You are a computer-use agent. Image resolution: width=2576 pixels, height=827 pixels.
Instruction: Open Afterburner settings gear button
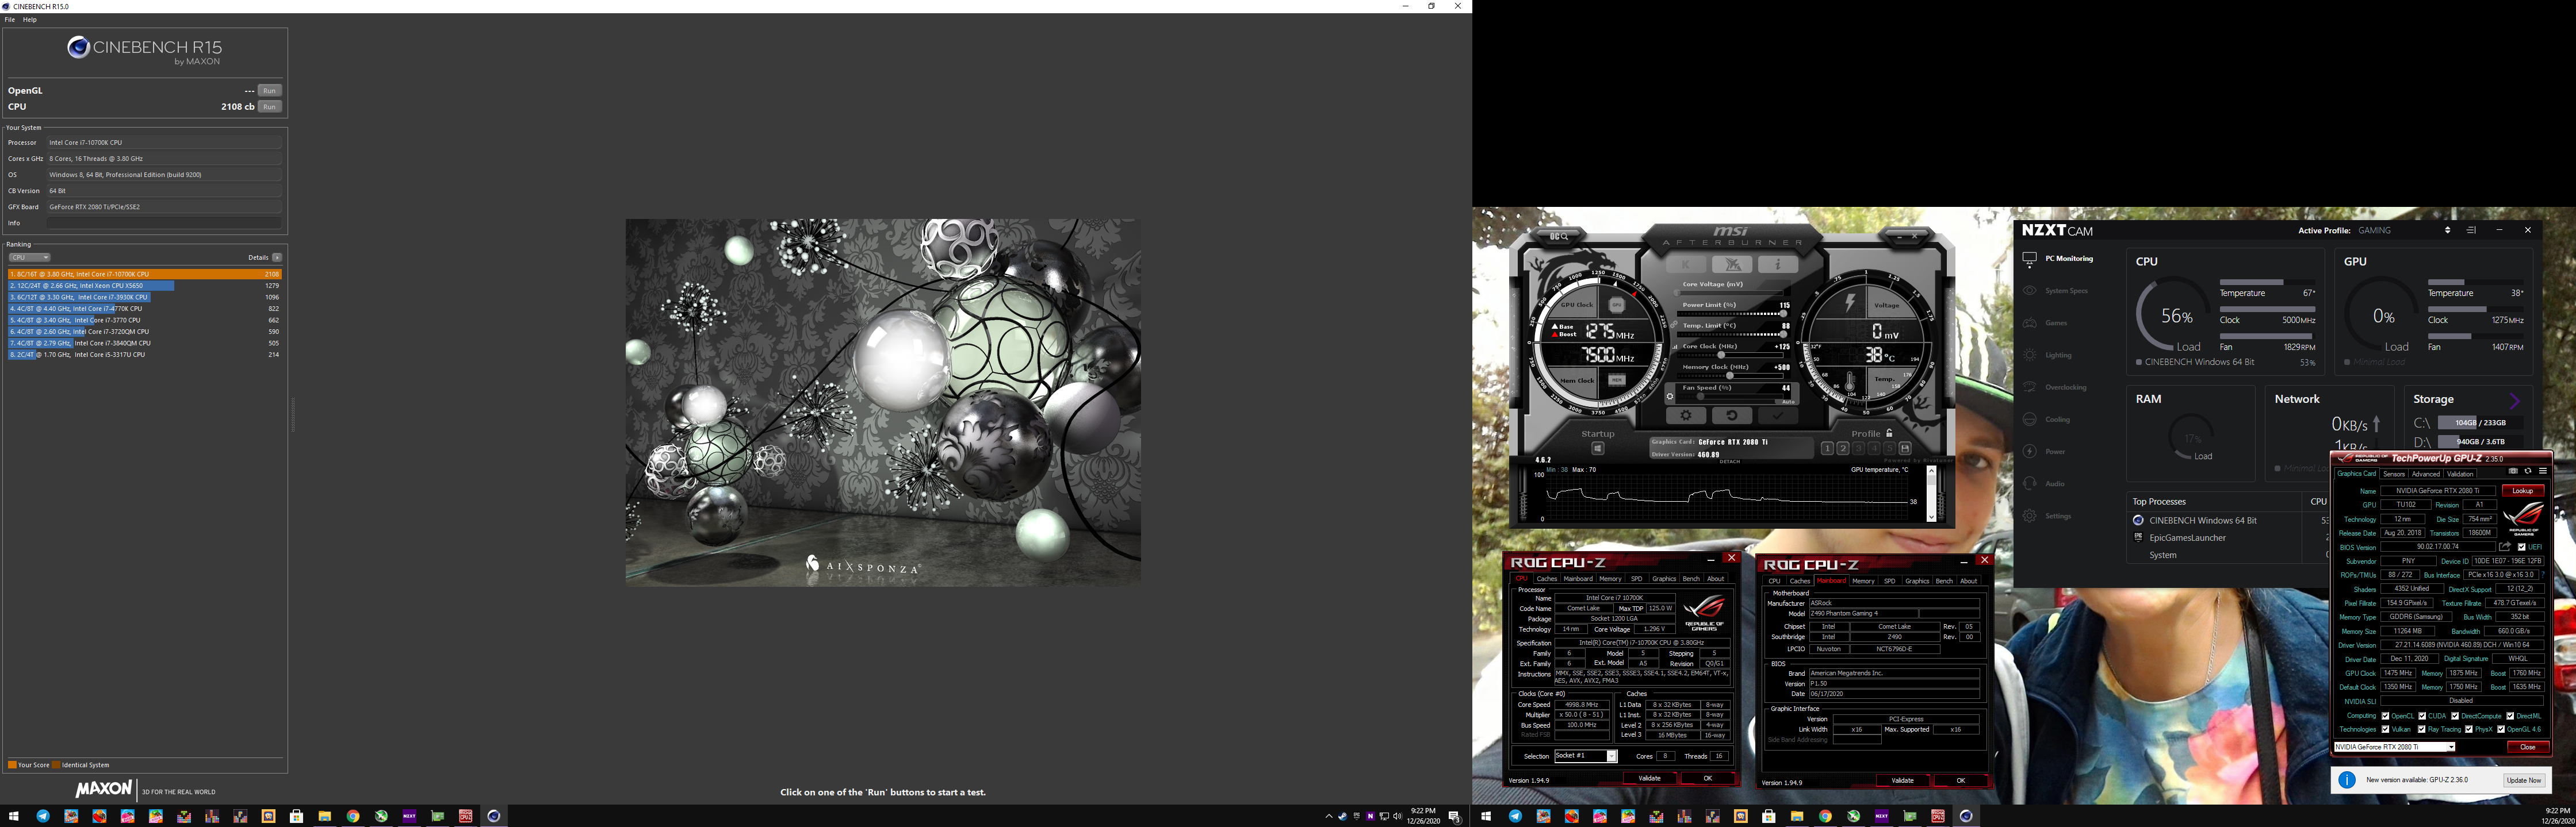1686,416
